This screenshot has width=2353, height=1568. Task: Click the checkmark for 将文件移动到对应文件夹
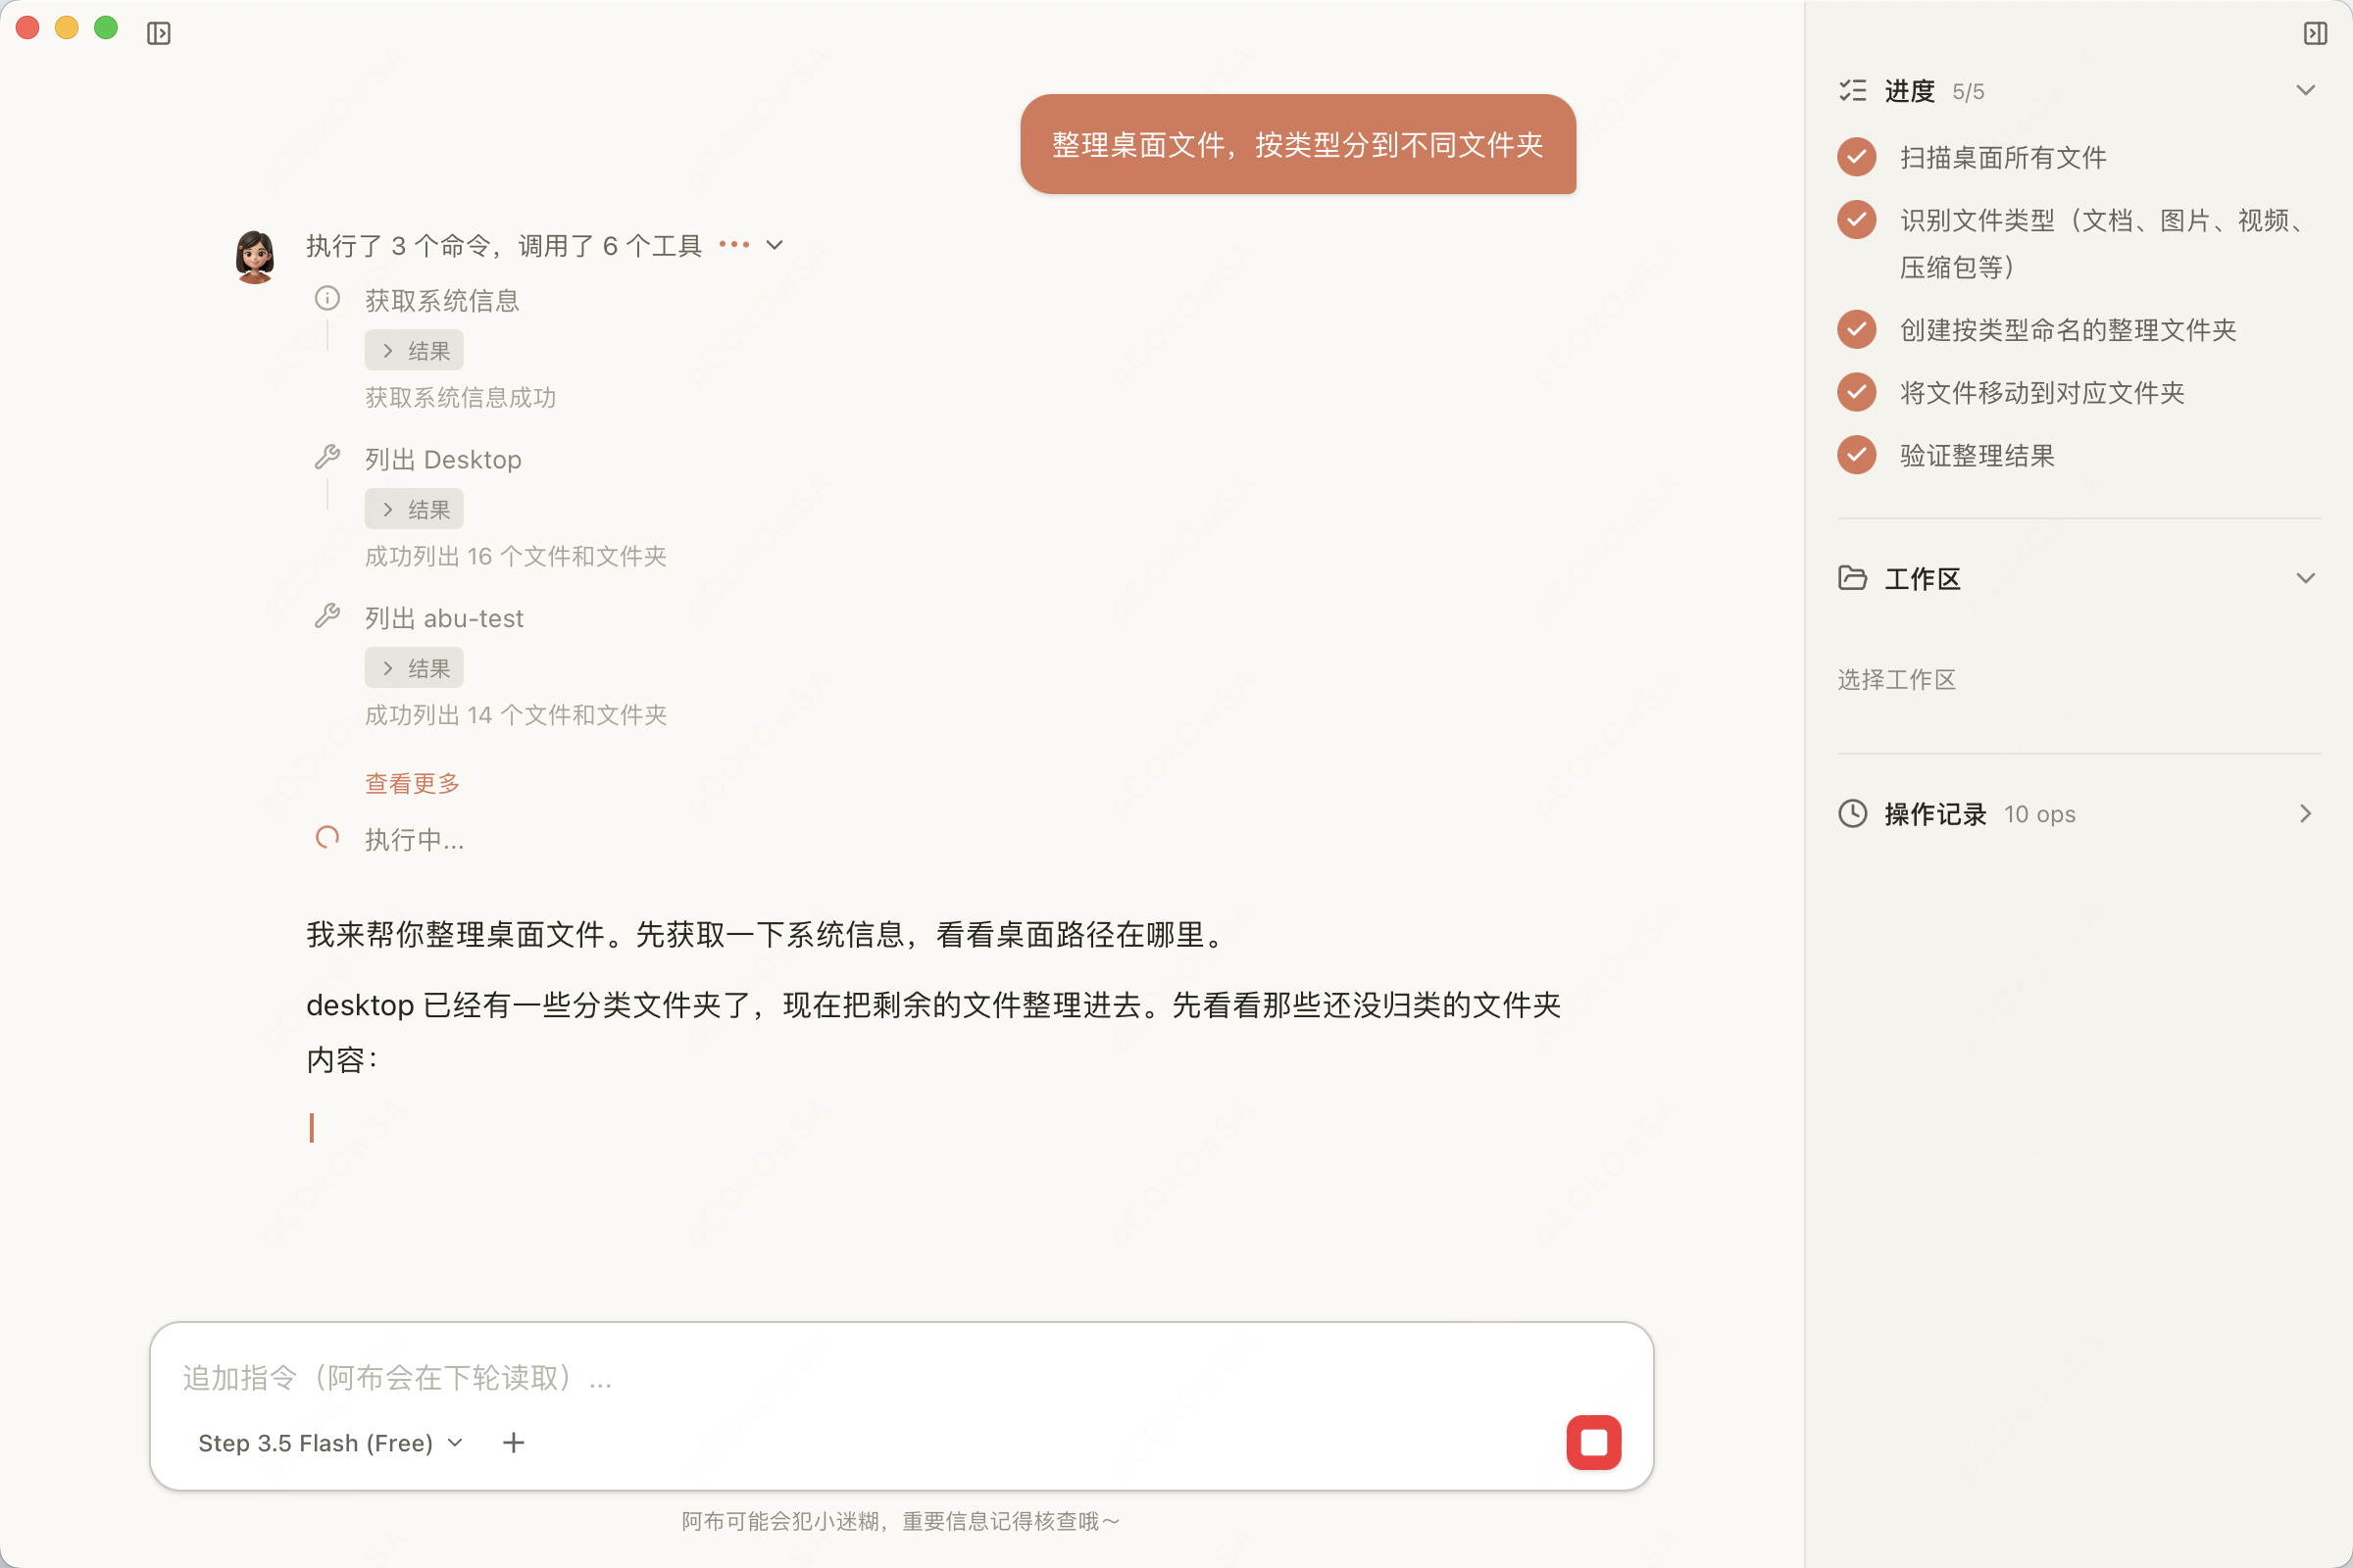[1857, 392]
